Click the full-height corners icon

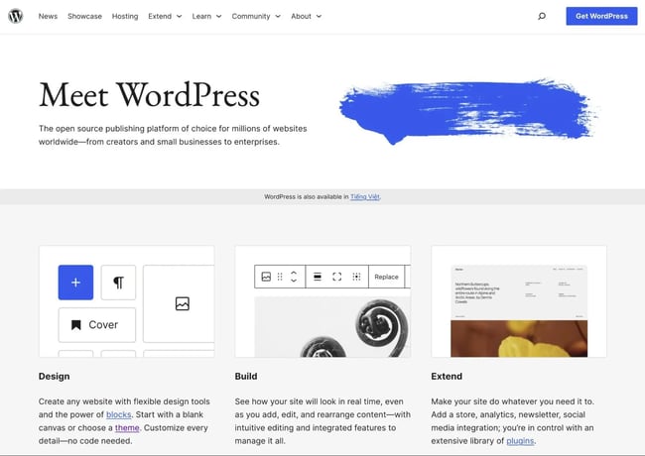tap(337, 277)
